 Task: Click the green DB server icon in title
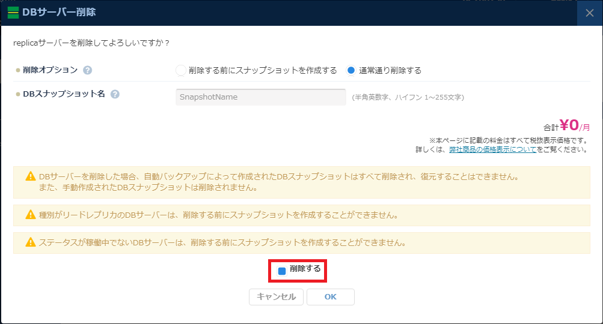13,13
